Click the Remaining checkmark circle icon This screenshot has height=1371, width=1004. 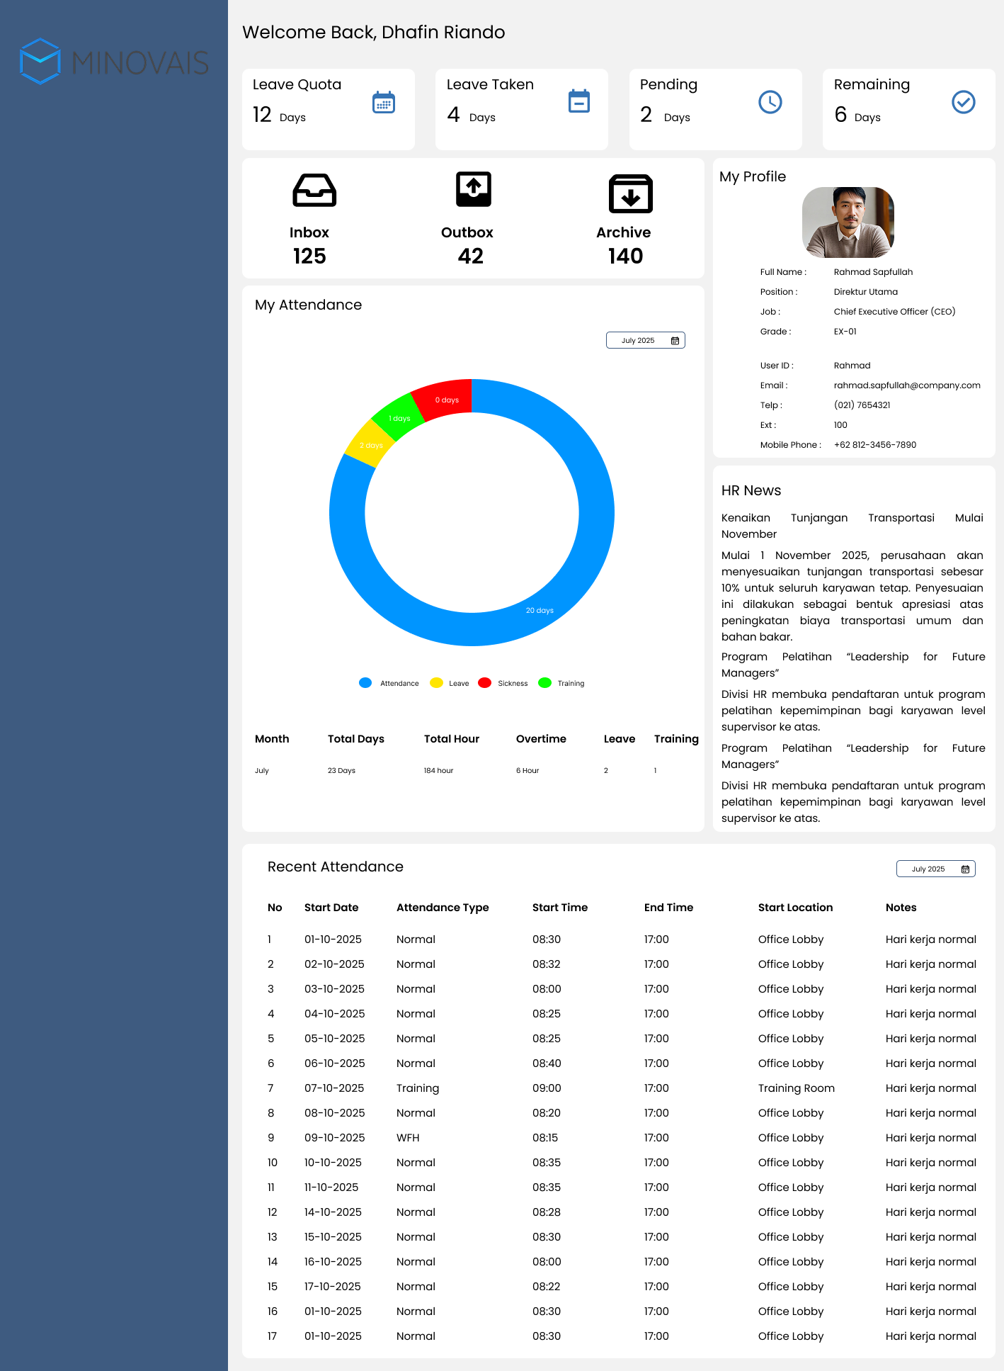[x=963, y=102]
